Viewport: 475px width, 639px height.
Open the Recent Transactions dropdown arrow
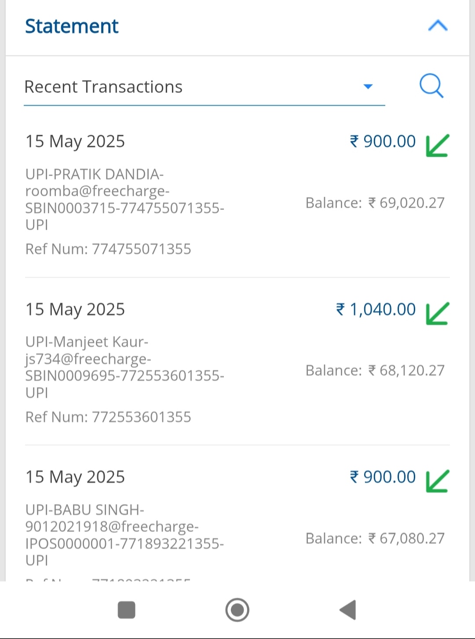point(368,87)
